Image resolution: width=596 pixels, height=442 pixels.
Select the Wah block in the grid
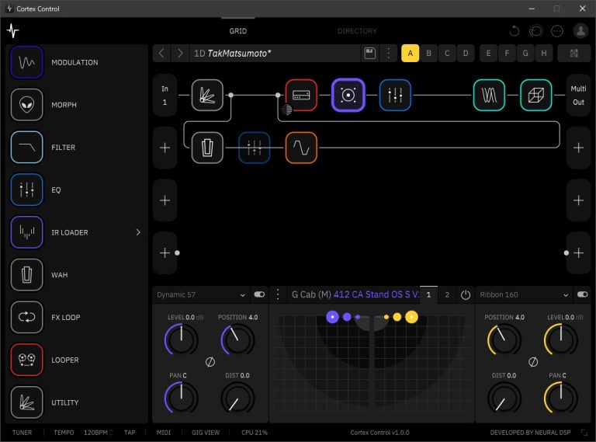click(207, 148)
